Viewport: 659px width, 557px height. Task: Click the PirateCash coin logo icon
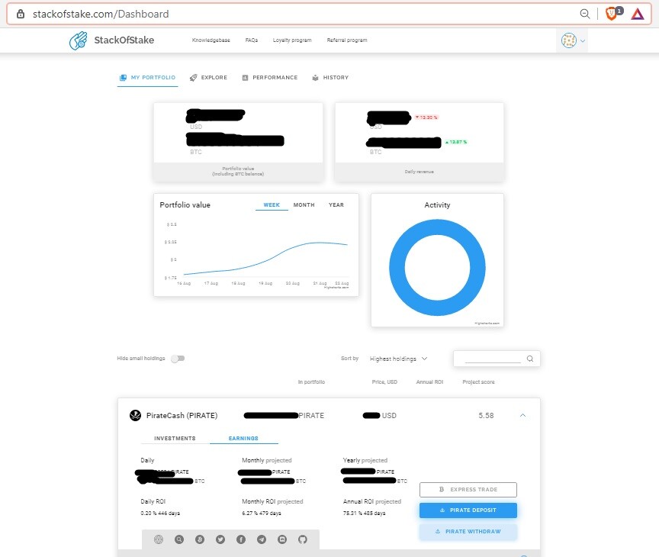[x=135, y=415]
